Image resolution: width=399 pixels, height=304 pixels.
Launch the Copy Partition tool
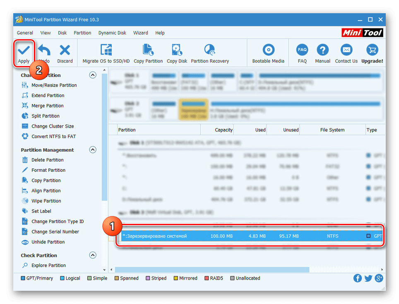tap(148, 50)
